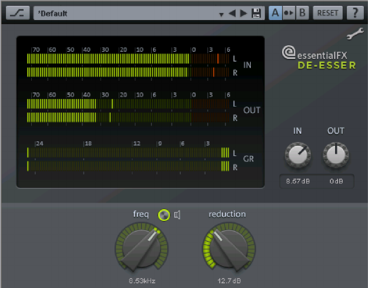The width and height of the screenshot is (368, 288).
Task: Click the 8.53kHz frequency value
Action: 142,281
